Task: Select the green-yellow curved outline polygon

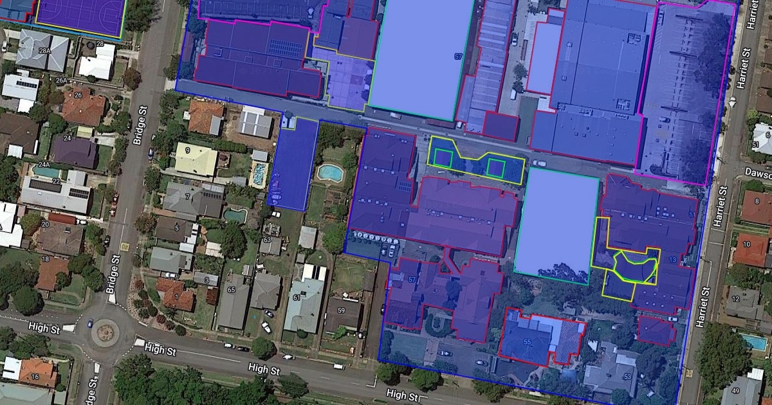Action: click(x=634, y=266)
